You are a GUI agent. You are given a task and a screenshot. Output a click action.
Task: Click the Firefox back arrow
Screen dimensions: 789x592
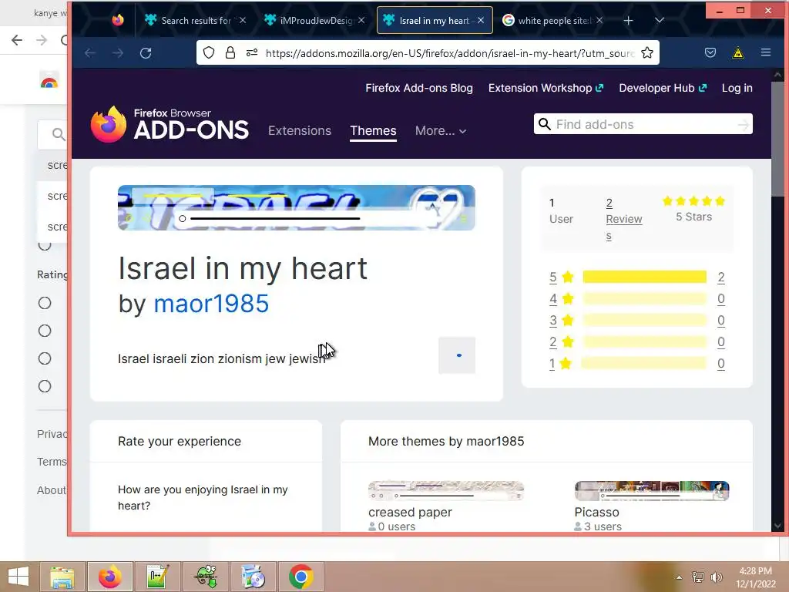[x=90, y=53]
